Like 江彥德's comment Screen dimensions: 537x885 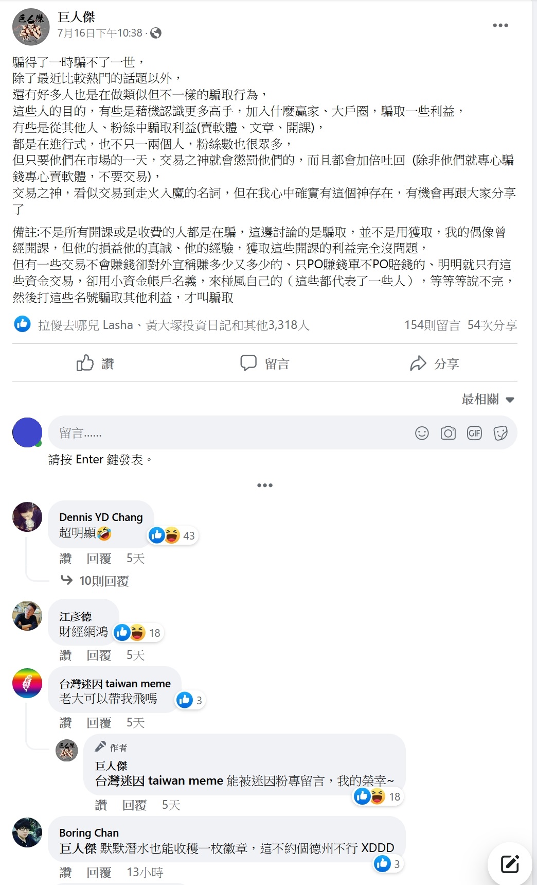click(65, 655)
